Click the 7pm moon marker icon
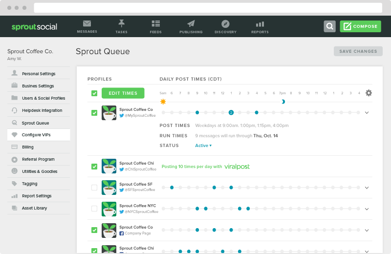The image size is (391, 254). tap(283, 102)
